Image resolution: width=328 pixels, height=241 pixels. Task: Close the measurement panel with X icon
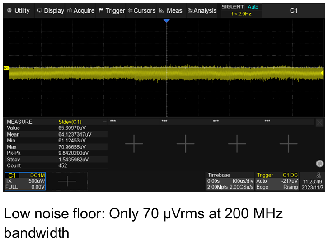click(x=319, y=123)
